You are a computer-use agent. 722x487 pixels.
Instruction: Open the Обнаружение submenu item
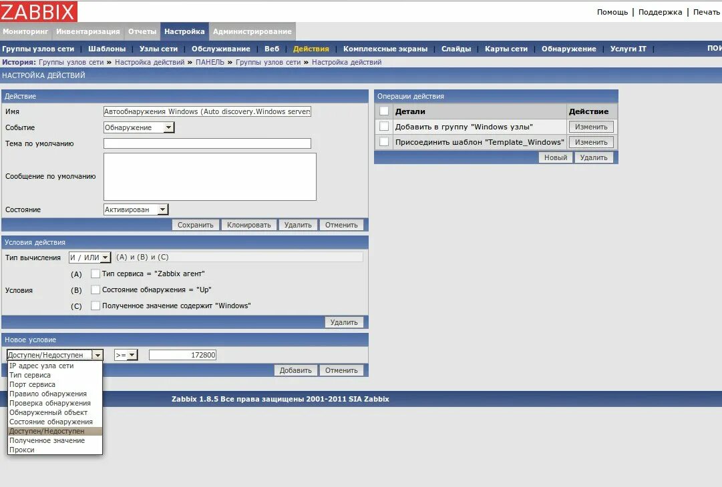point(568,49)
